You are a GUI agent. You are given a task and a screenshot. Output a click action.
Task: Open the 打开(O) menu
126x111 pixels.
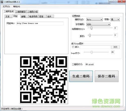point(6,7)
